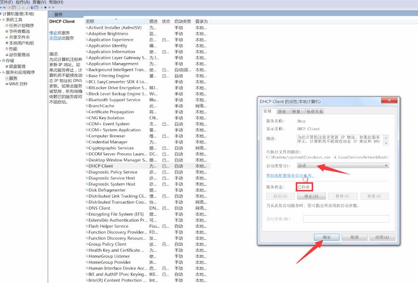The image size is (418, 283).
Task: Click the 性能 icon in tree
Action: pyautogui.click(x=7, y=49)
